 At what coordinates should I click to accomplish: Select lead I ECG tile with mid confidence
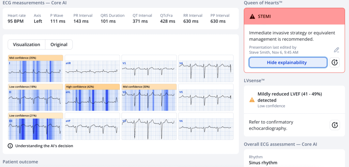(x=35, y=69)
